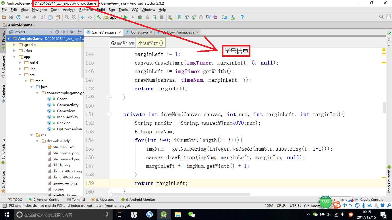This screenshot has height=220, width=392.
Task: Open the Terminal tool window button
Action: click(76, 200)
